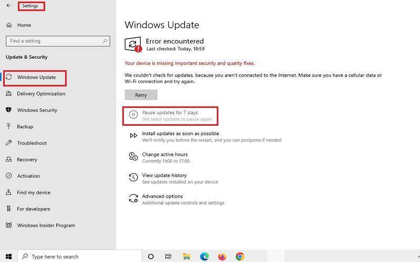Viewport: 420px width, 262px height.
Task: Open Advanced options link
Action: (x=162, y=196)
